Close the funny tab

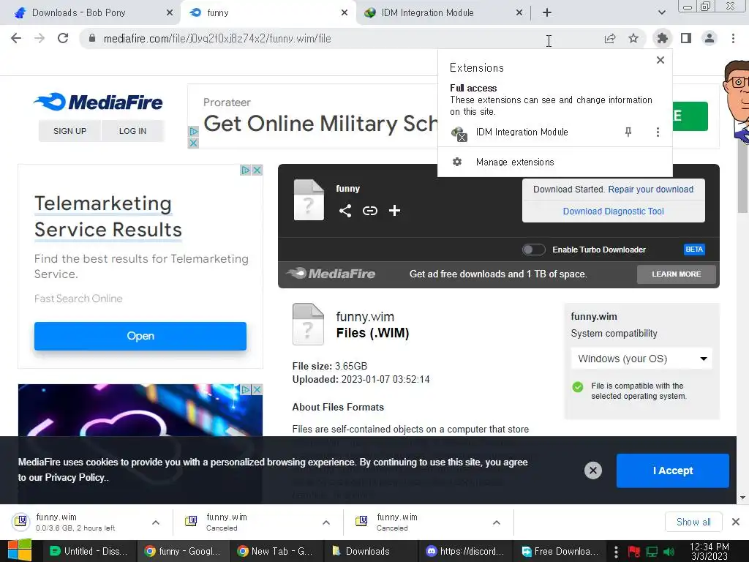[345, 13]
